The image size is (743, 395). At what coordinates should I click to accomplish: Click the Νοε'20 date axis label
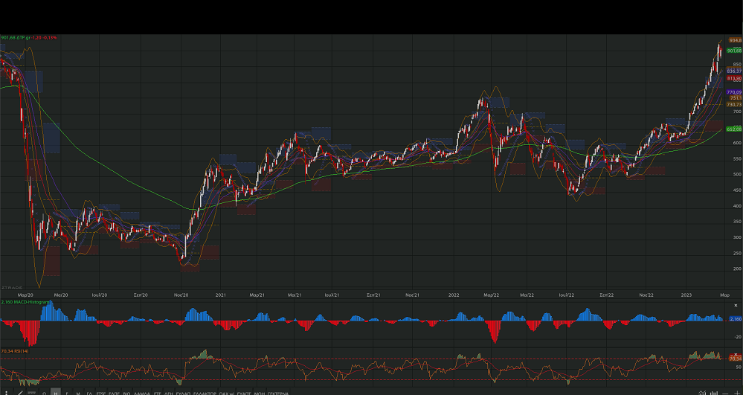point(181,295)
